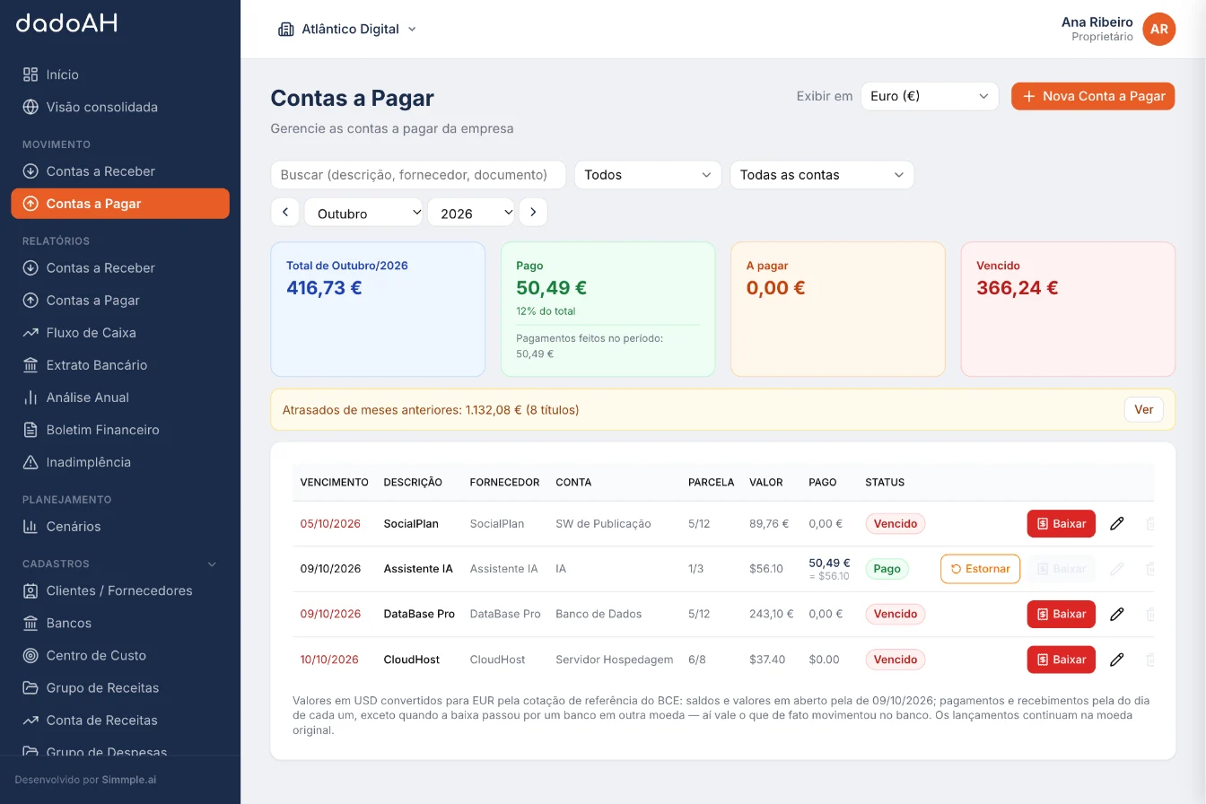
Task: Open the Atlântico Digital company selector
Action: point(347,29)
